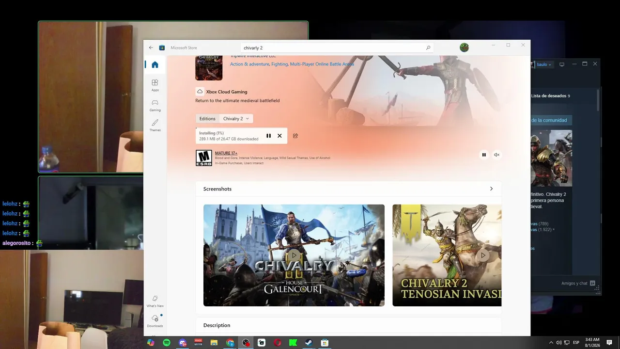
Task: Click the Description section heading
Action: click(x=217, y=325)
